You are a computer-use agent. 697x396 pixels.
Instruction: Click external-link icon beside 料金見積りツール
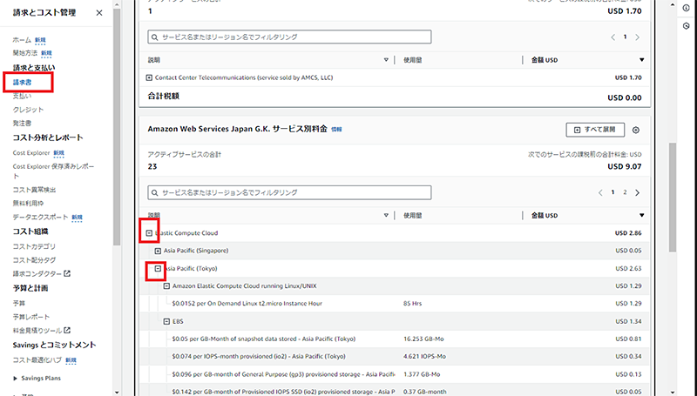[67, 330]
